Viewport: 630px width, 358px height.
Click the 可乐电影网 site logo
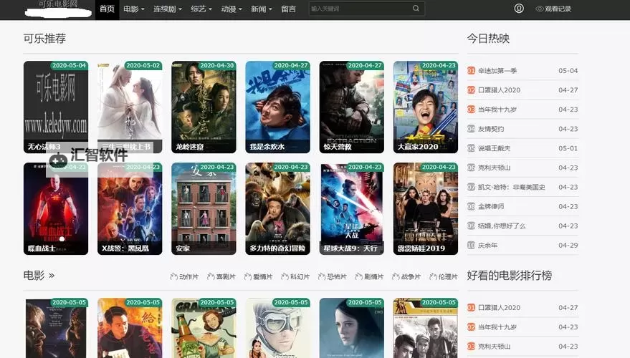pos(58,8)
